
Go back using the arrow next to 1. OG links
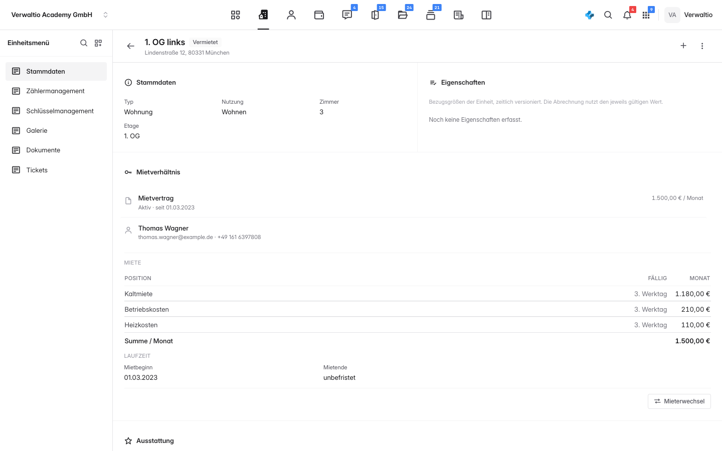(x=131, y=46)
